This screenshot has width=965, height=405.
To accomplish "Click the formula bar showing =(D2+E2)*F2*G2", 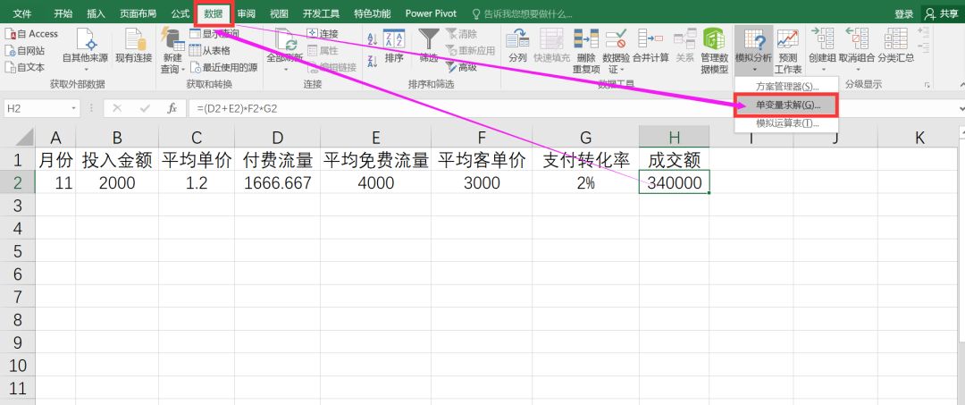I will click(573, 108).
